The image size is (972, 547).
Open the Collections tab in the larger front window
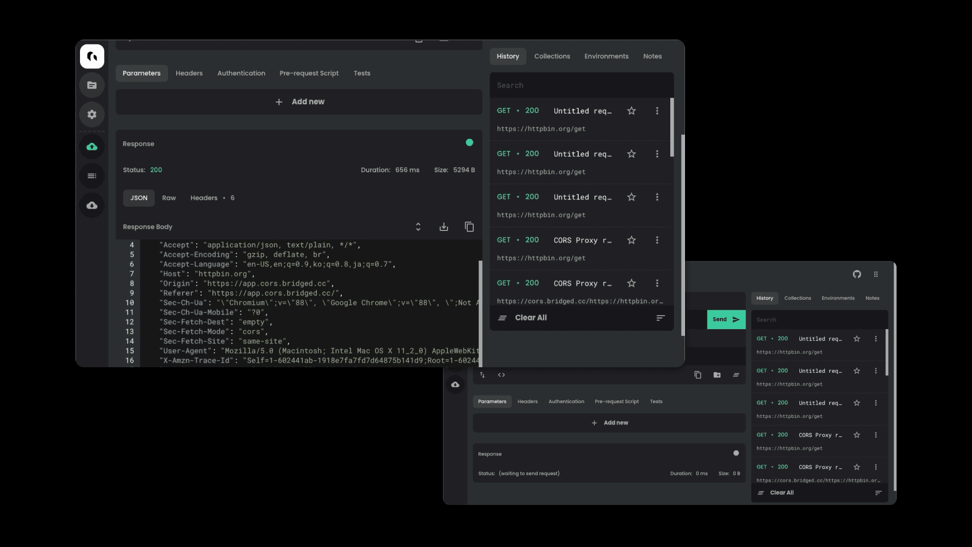coord(552,56)
